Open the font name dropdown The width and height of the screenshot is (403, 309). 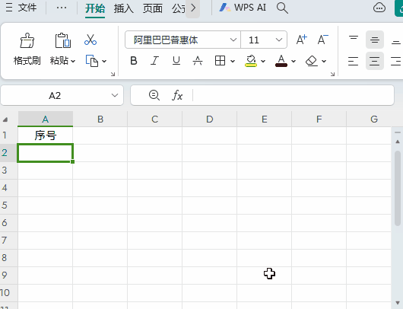[x=233, y=40]
